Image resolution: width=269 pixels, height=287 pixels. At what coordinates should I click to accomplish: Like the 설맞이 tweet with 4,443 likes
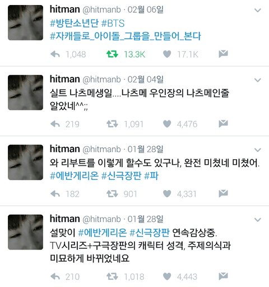(x=167, y=276)
